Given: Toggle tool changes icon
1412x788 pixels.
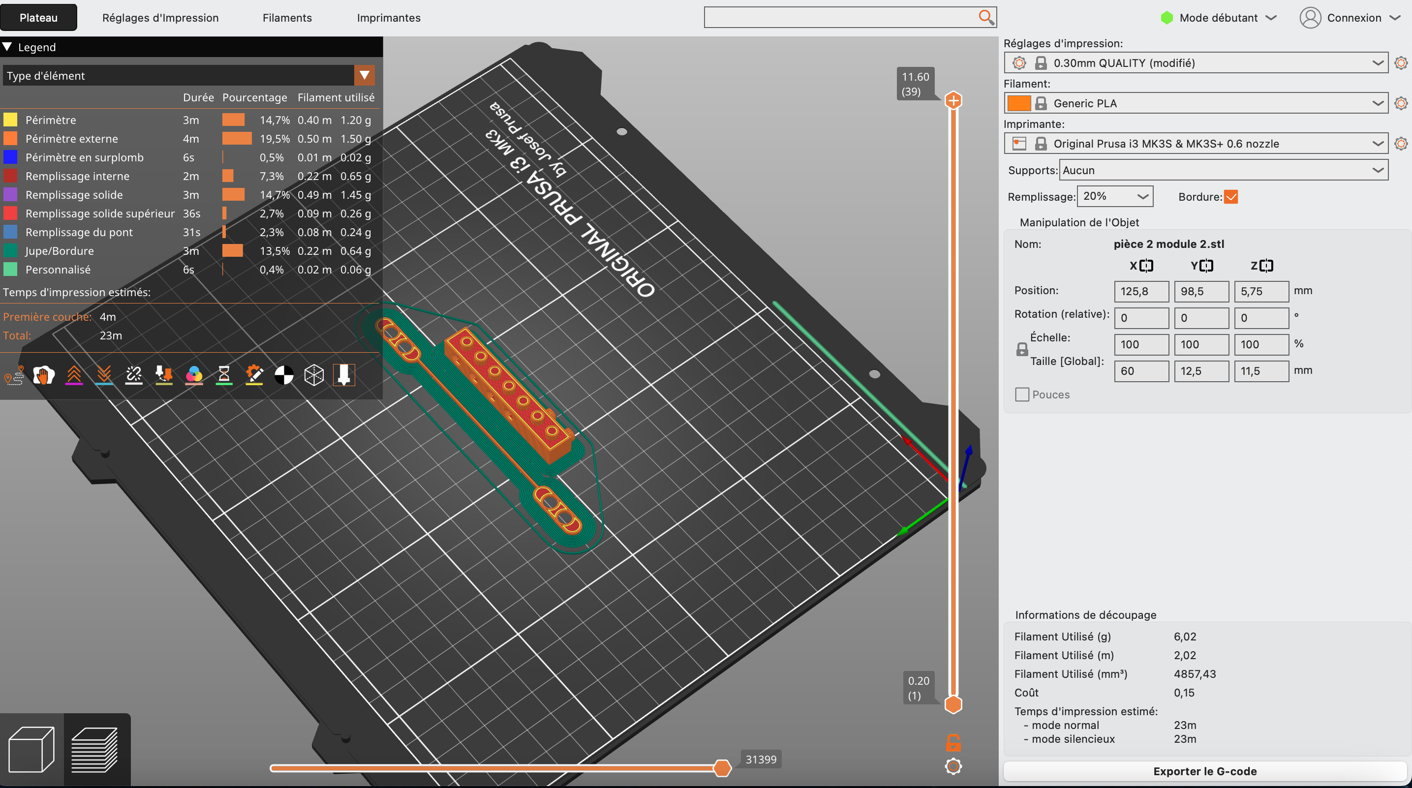Looking at the screenshot, I should 164,375.
